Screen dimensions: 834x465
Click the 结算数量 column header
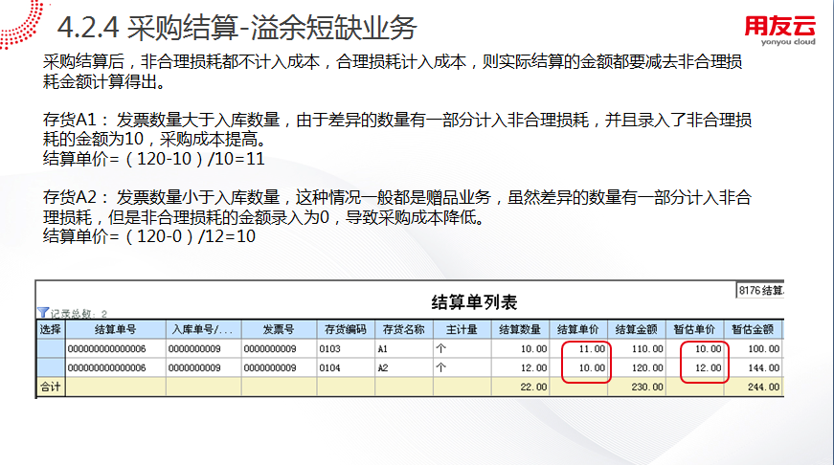(x=520, y=329)
